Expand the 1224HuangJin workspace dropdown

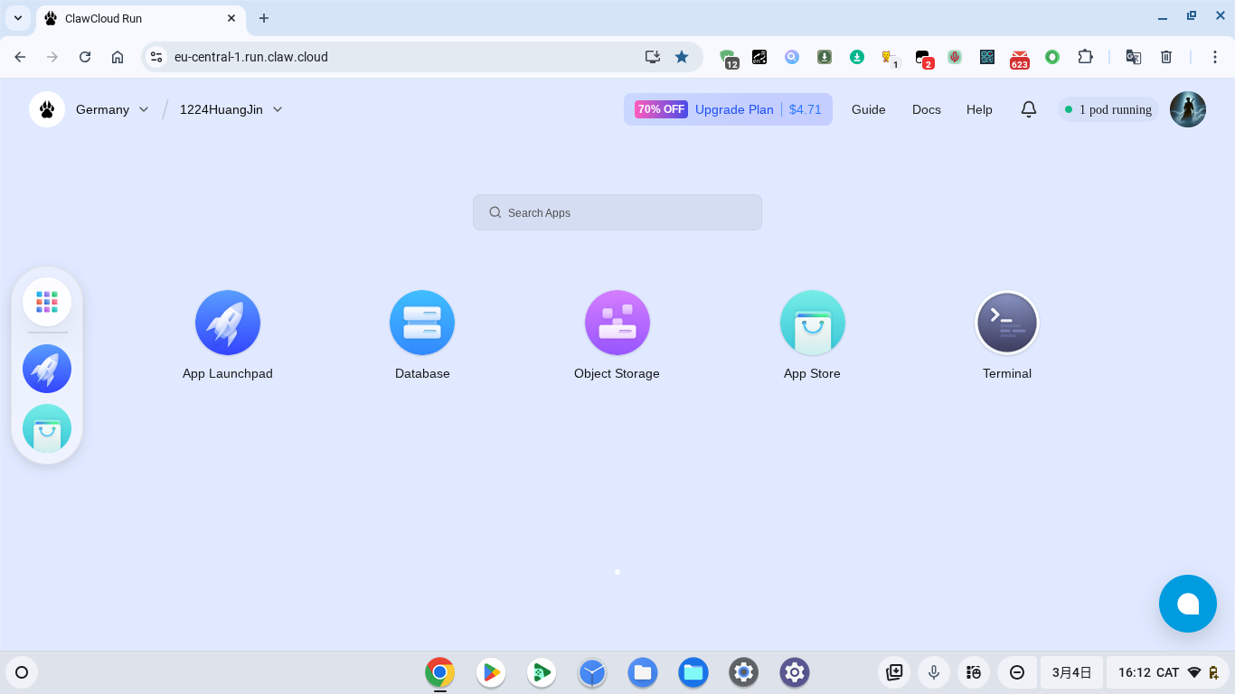[x=231, y=109]
